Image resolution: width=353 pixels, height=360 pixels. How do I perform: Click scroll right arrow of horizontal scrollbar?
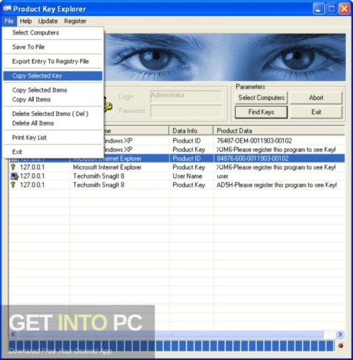340,334
